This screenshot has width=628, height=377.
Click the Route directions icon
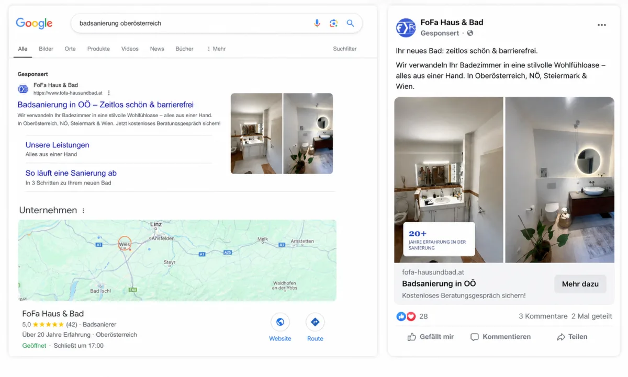(315, 322)
